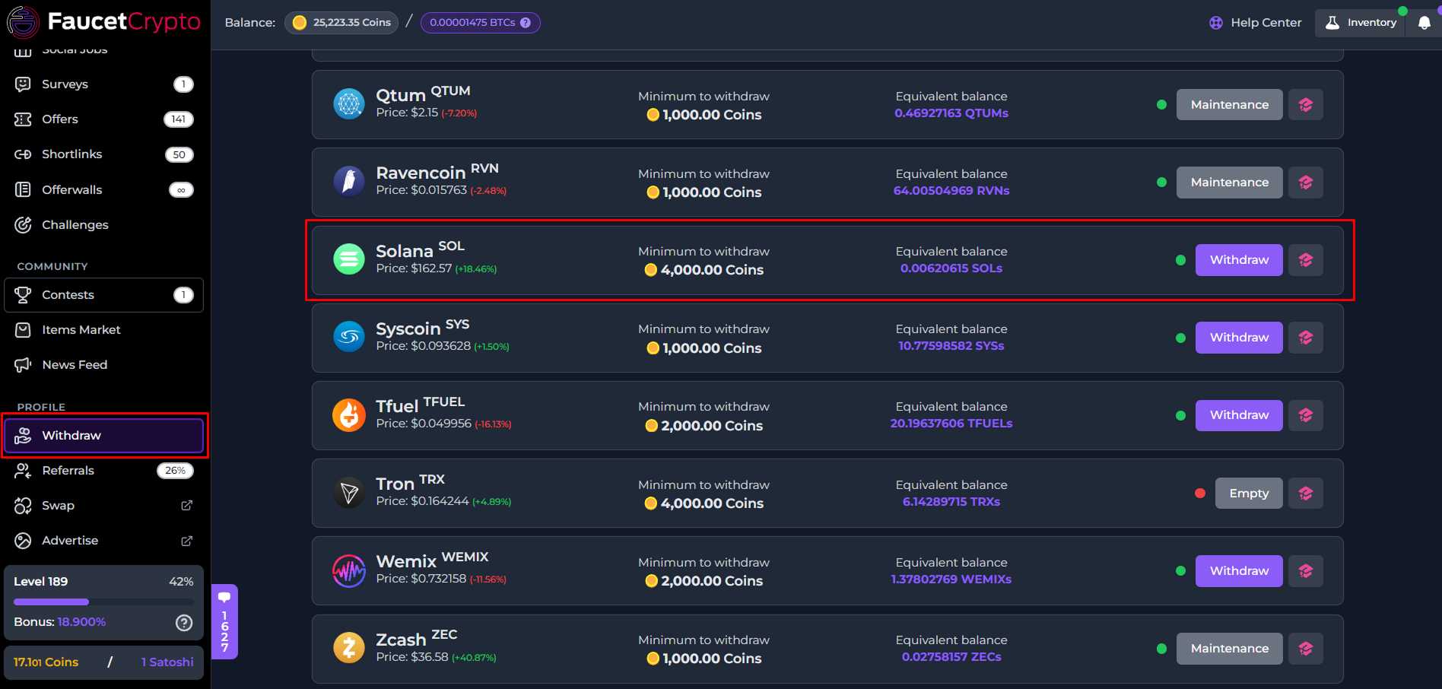1442x689 pixels.
Task: Click the Zcash Maintenance button
Action: pyautogui.click(x=1229, y=649)
